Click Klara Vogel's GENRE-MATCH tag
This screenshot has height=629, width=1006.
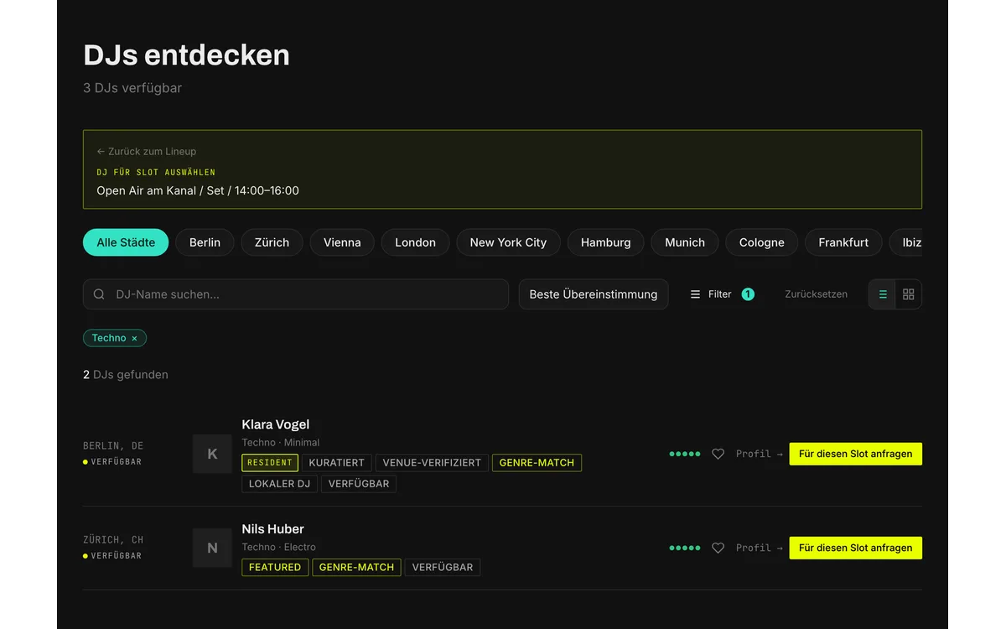[x=537, y=463]
